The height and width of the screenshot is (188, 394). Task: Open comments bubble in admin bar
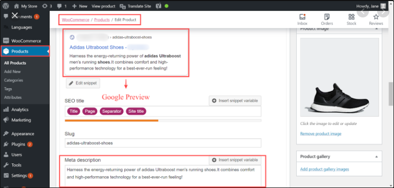[62, 6]
